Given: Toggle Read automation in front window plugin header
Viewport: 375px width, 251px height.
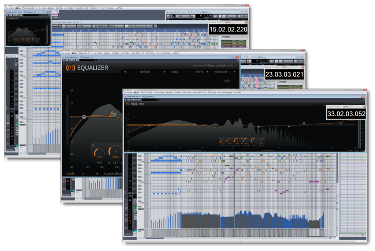Looking at the screenshot, I should click(132, 100).
